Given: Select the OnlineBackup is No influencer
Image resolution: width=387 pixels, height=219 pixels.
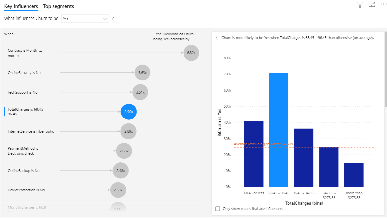Looking at the screenshot, I should tap(24, 171).
